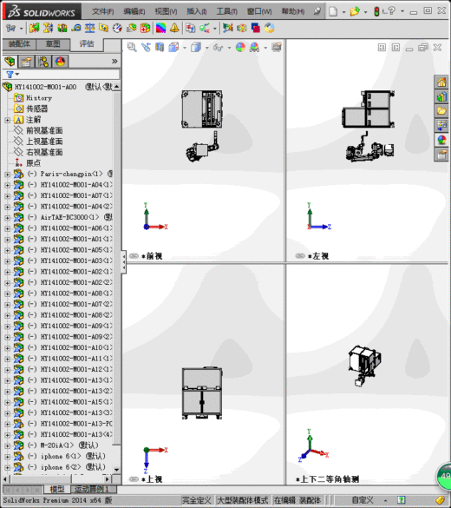
Task: Open the Open-file dropdown arrow in the title bar
Action: pyautogui.click(x=366, y=12)
